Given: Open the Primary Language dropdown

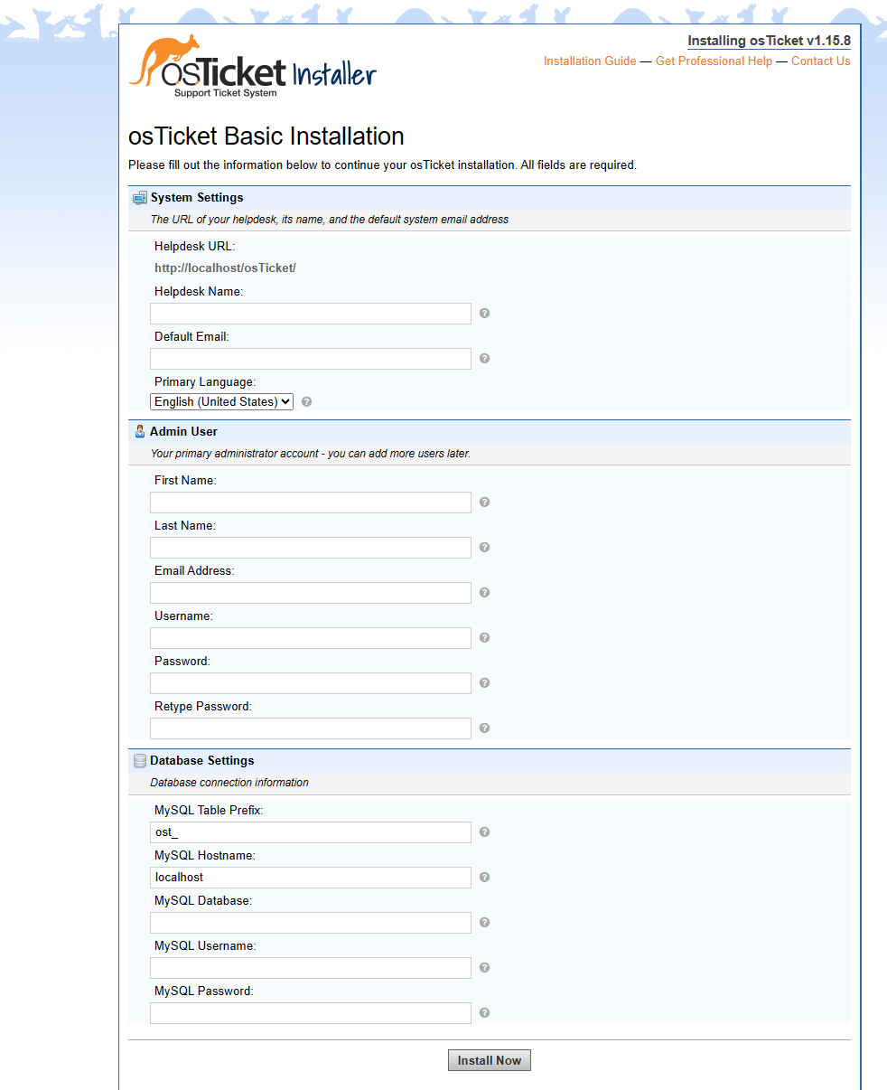Looking at the screenshot, I should [x=220, y=401].
